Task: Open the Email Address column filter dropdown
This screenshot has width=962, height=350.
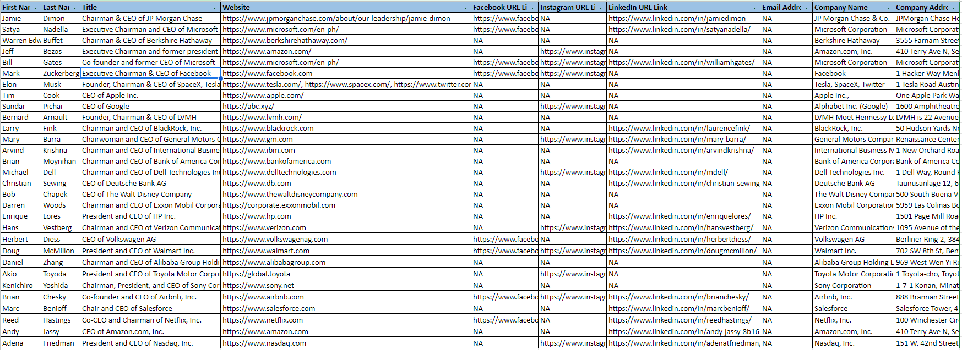Action: coord(807,7)
